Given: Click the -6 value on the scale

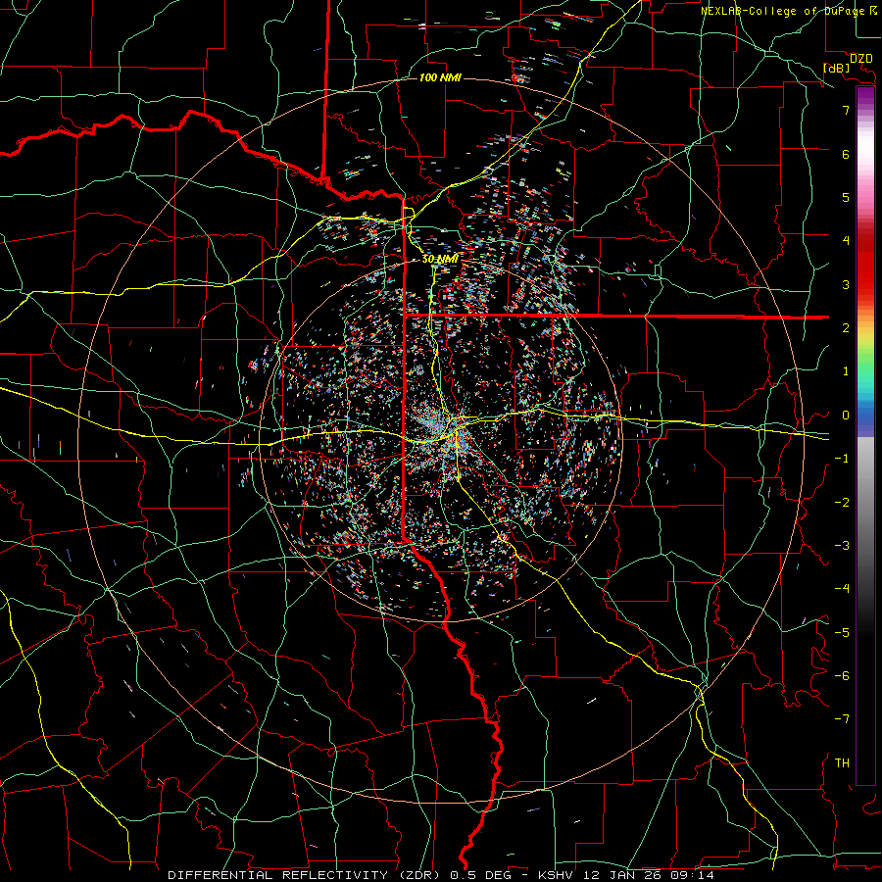Looking at the screenshot, I should 842,676.
